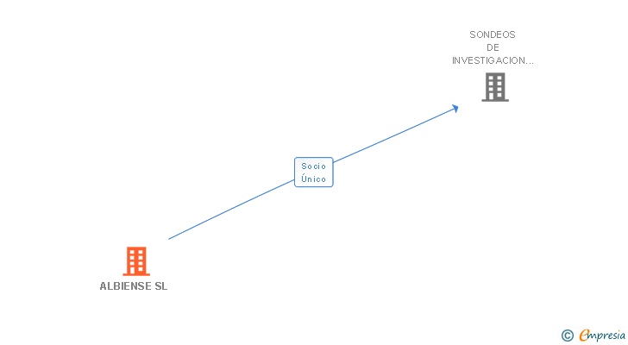Click the word 'Único' in the relationship label
This screenshot has height=345, width=628.
(x=314, y=179)
